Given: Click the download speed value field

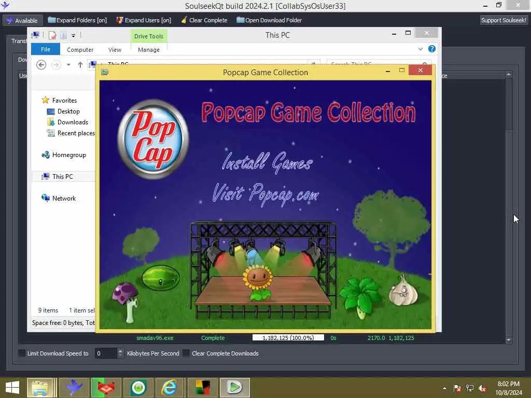Looking at the screenshot, I should pyautogui.click(x=106, y=353).
